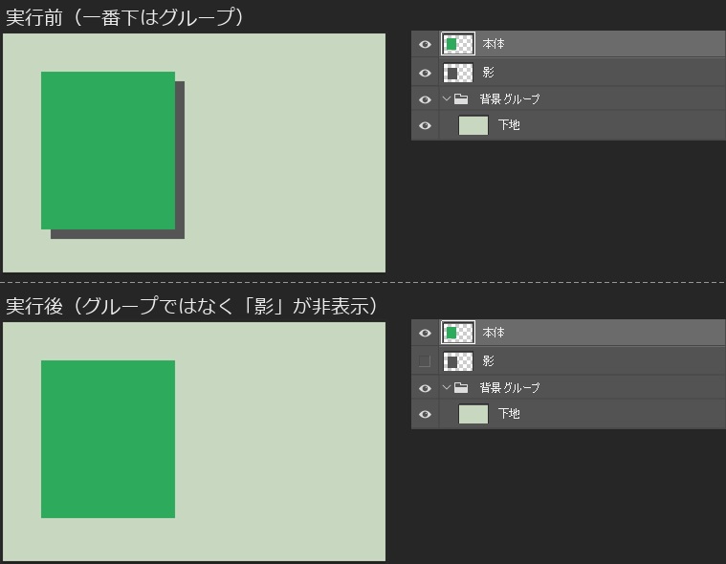Hide the 下地 layer in the top panel
The height and width of the screenshot is (564, 726).
(x=425, y=125)
